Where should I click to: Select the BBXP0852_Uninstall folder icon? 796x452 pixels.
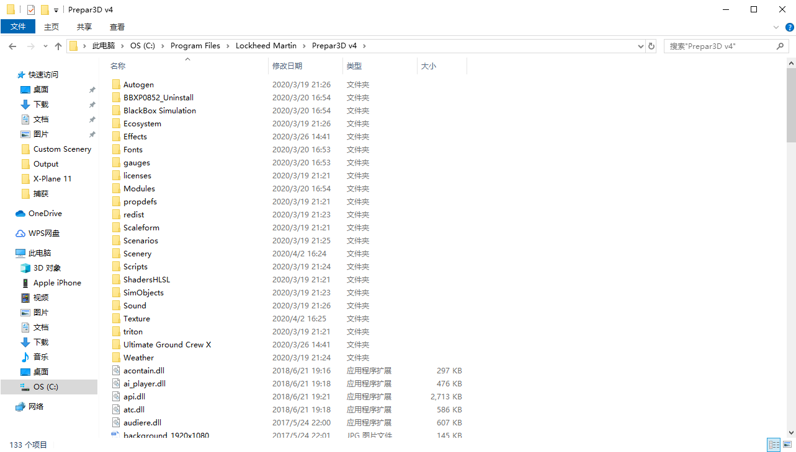click(115, 98)
